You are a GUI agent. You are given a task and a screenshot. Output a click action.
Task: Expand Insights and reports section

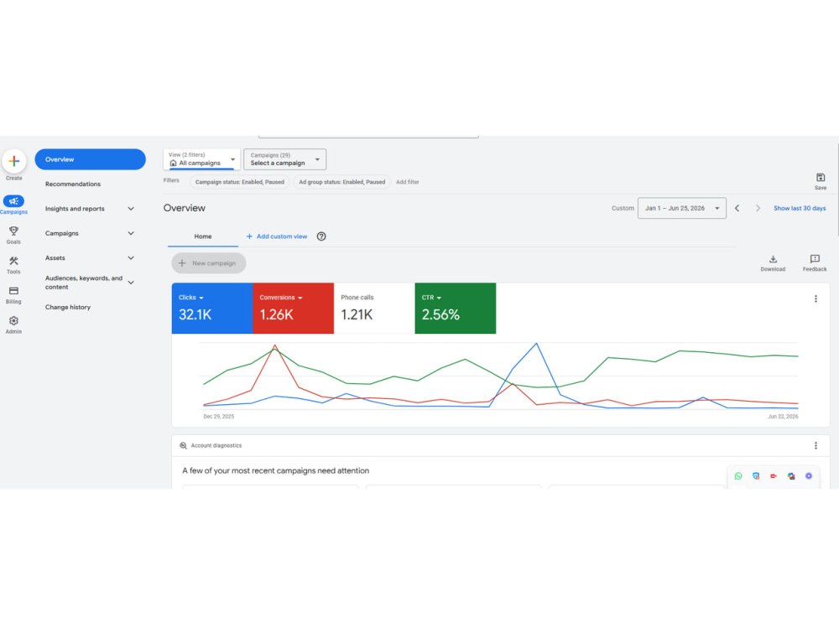point(131,209)
